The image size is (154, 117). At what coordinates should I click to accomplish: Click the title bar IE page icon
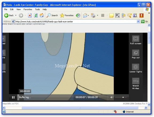4,5
